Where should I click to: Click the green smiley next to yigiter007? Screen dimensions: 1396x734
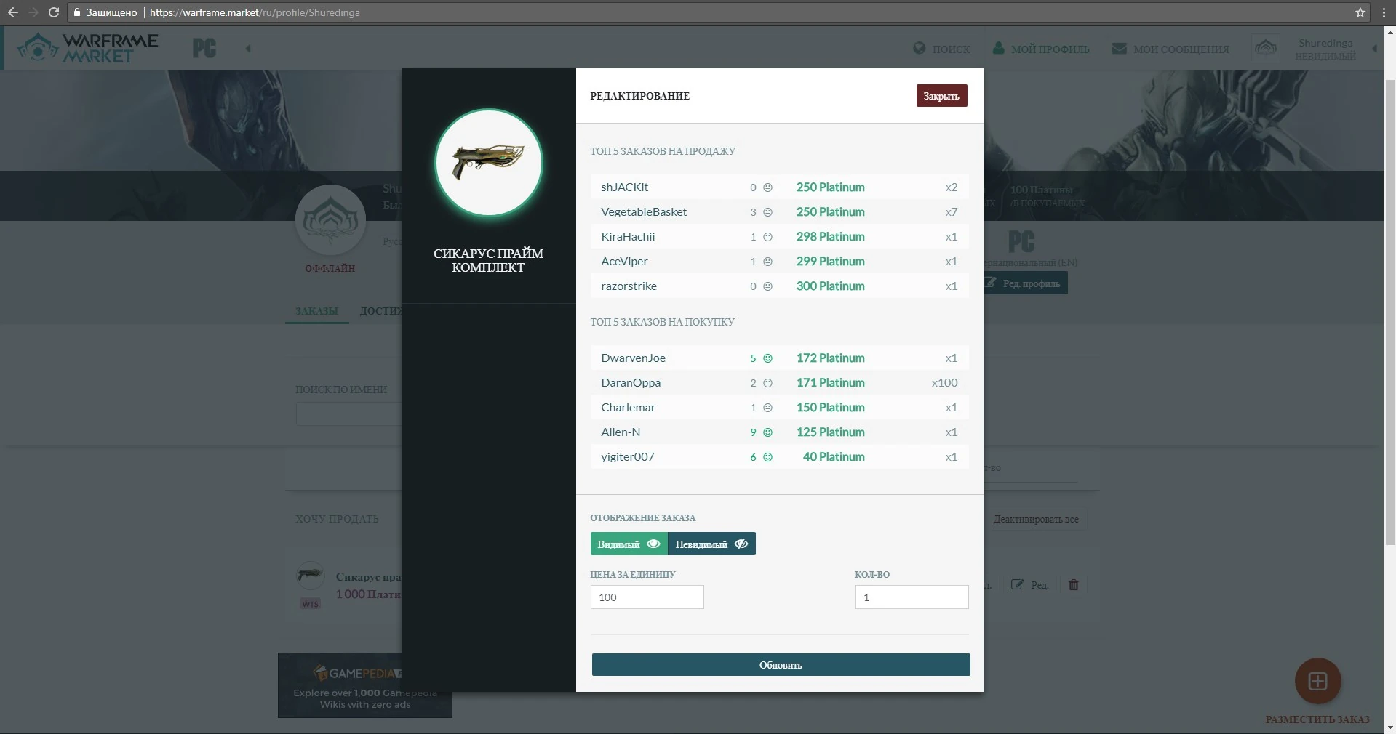767,457
